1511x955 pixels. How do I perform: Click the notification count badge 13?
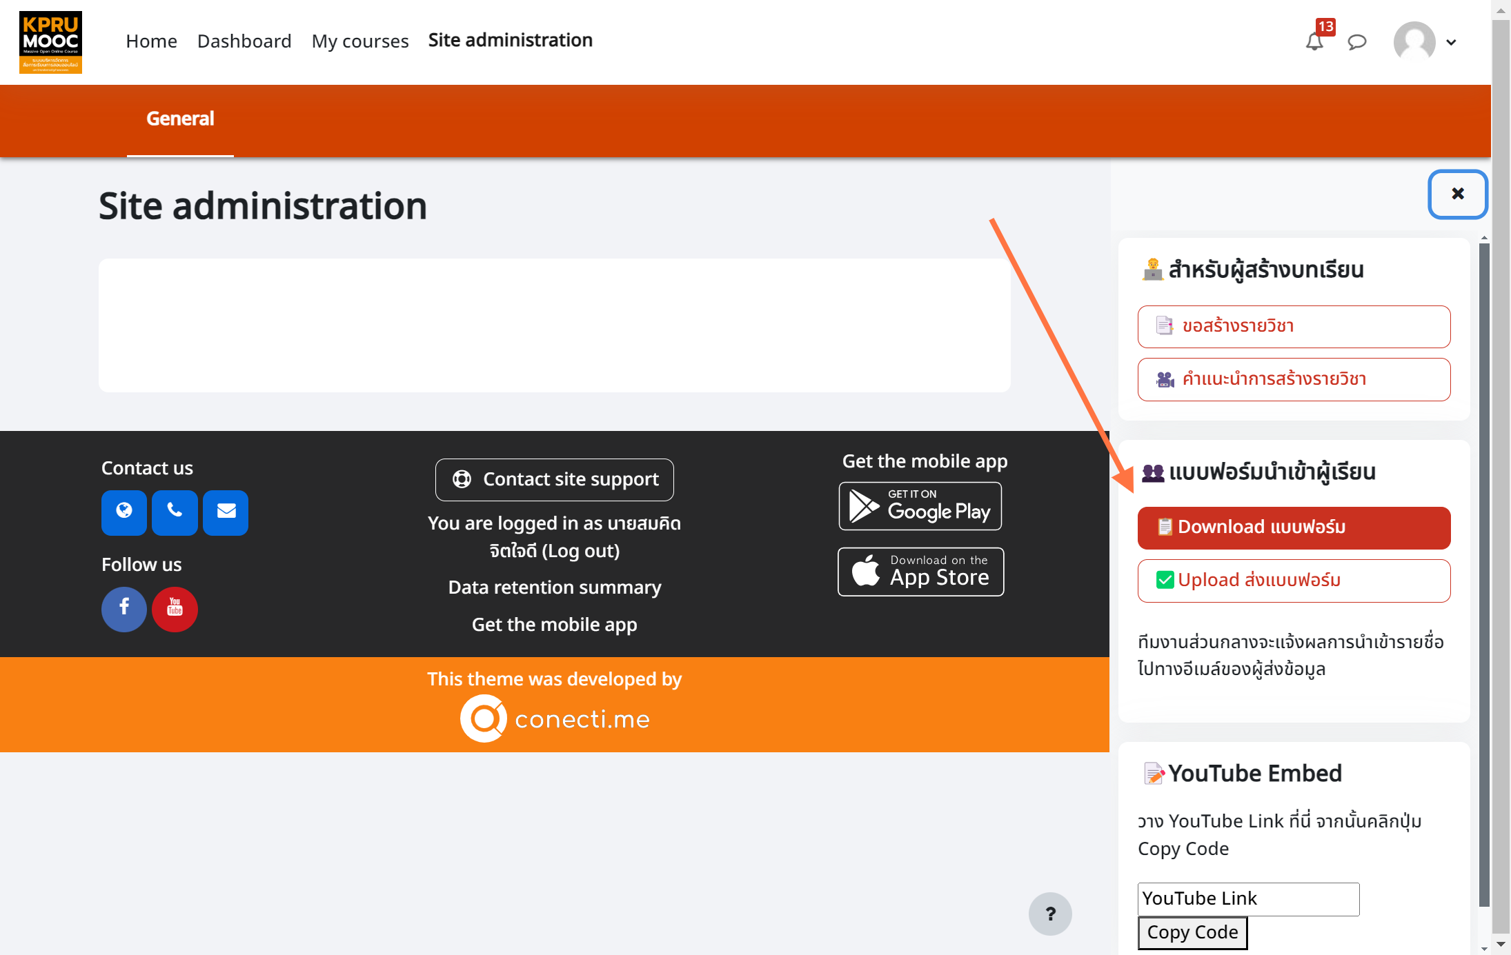point(1325,26)
